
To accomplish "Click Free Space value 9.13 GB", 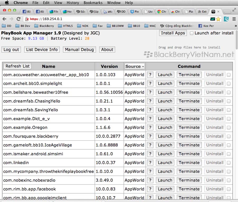I will coord(36,38).
